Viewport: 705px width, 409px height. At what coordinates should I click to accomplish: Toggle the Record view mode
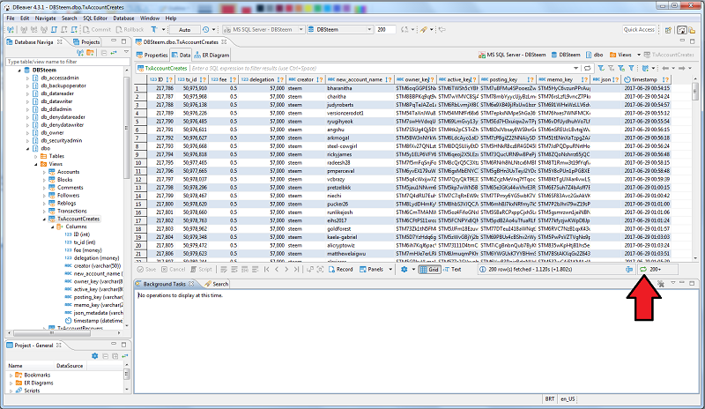pyautogui.click(x=341, y=270)
